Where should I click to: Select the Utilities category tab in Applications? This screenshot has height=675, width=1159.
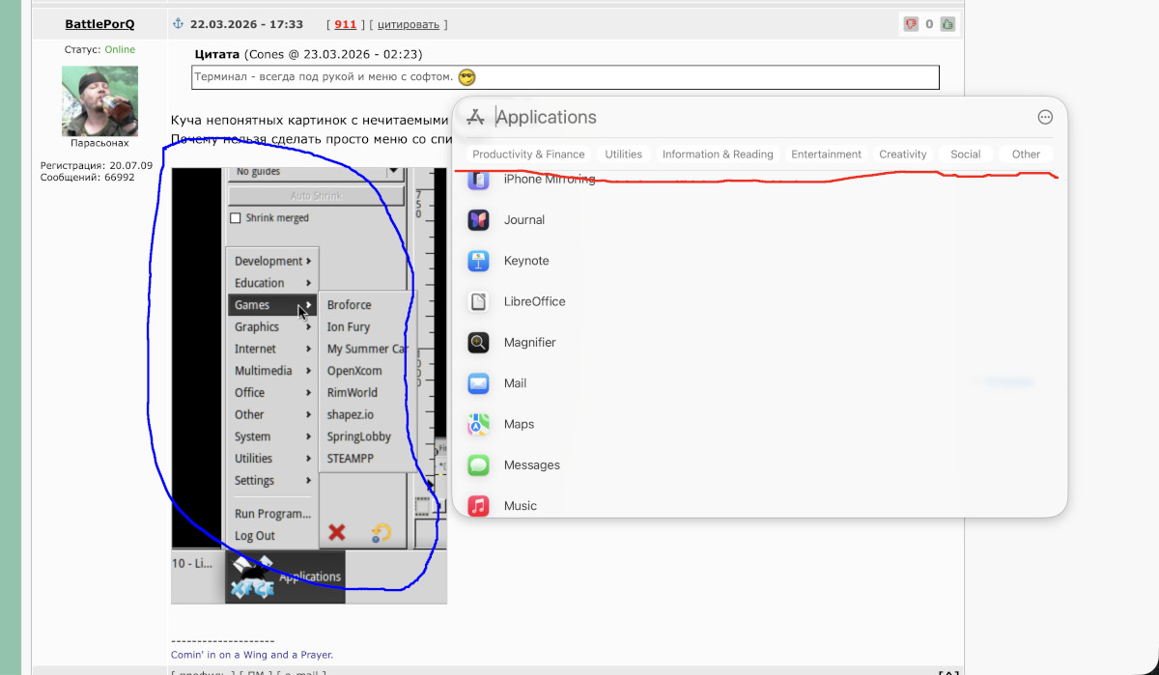[x=623, y=155]
